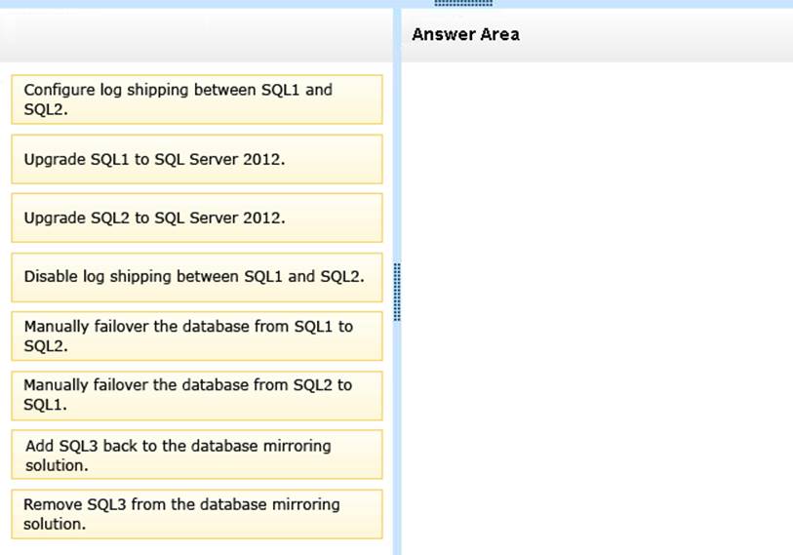The width and height of the screenshot is (793, 555).
Task: Choose the Upgrade SQL2 to SQL Server 2012 step
Action: [x=196, y=218]
